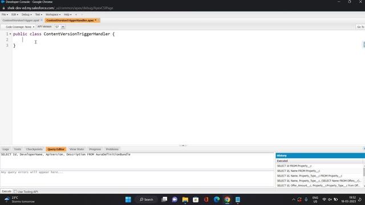
Task: Open Microsoft Edge from the taskbar
Action: [217, 199]
